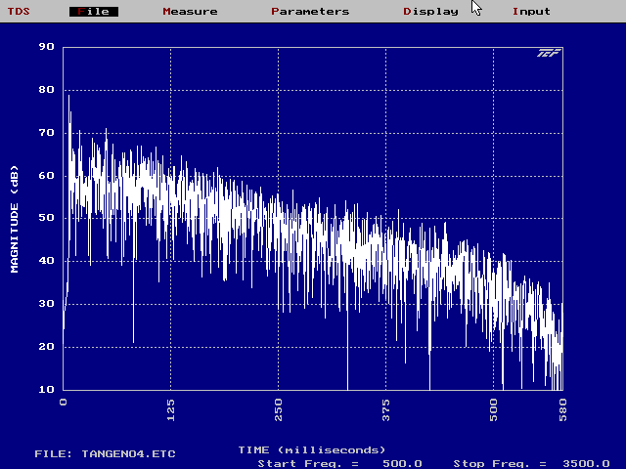The width and height of the screenshot is (626, 469).
Task: Click the 10 dB label on the magnitude axis
Action: [x=47, y=390]
